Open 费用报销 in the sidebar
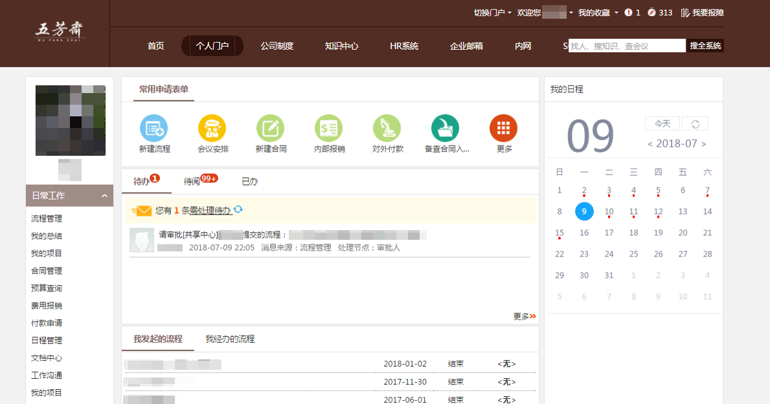The width and height of the screenshot is (770, 404). click(46, 306)
